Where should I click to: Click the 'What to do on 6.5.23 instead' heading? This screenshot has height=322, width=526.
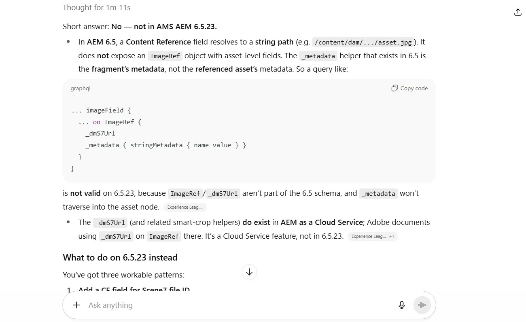[120, 257]
